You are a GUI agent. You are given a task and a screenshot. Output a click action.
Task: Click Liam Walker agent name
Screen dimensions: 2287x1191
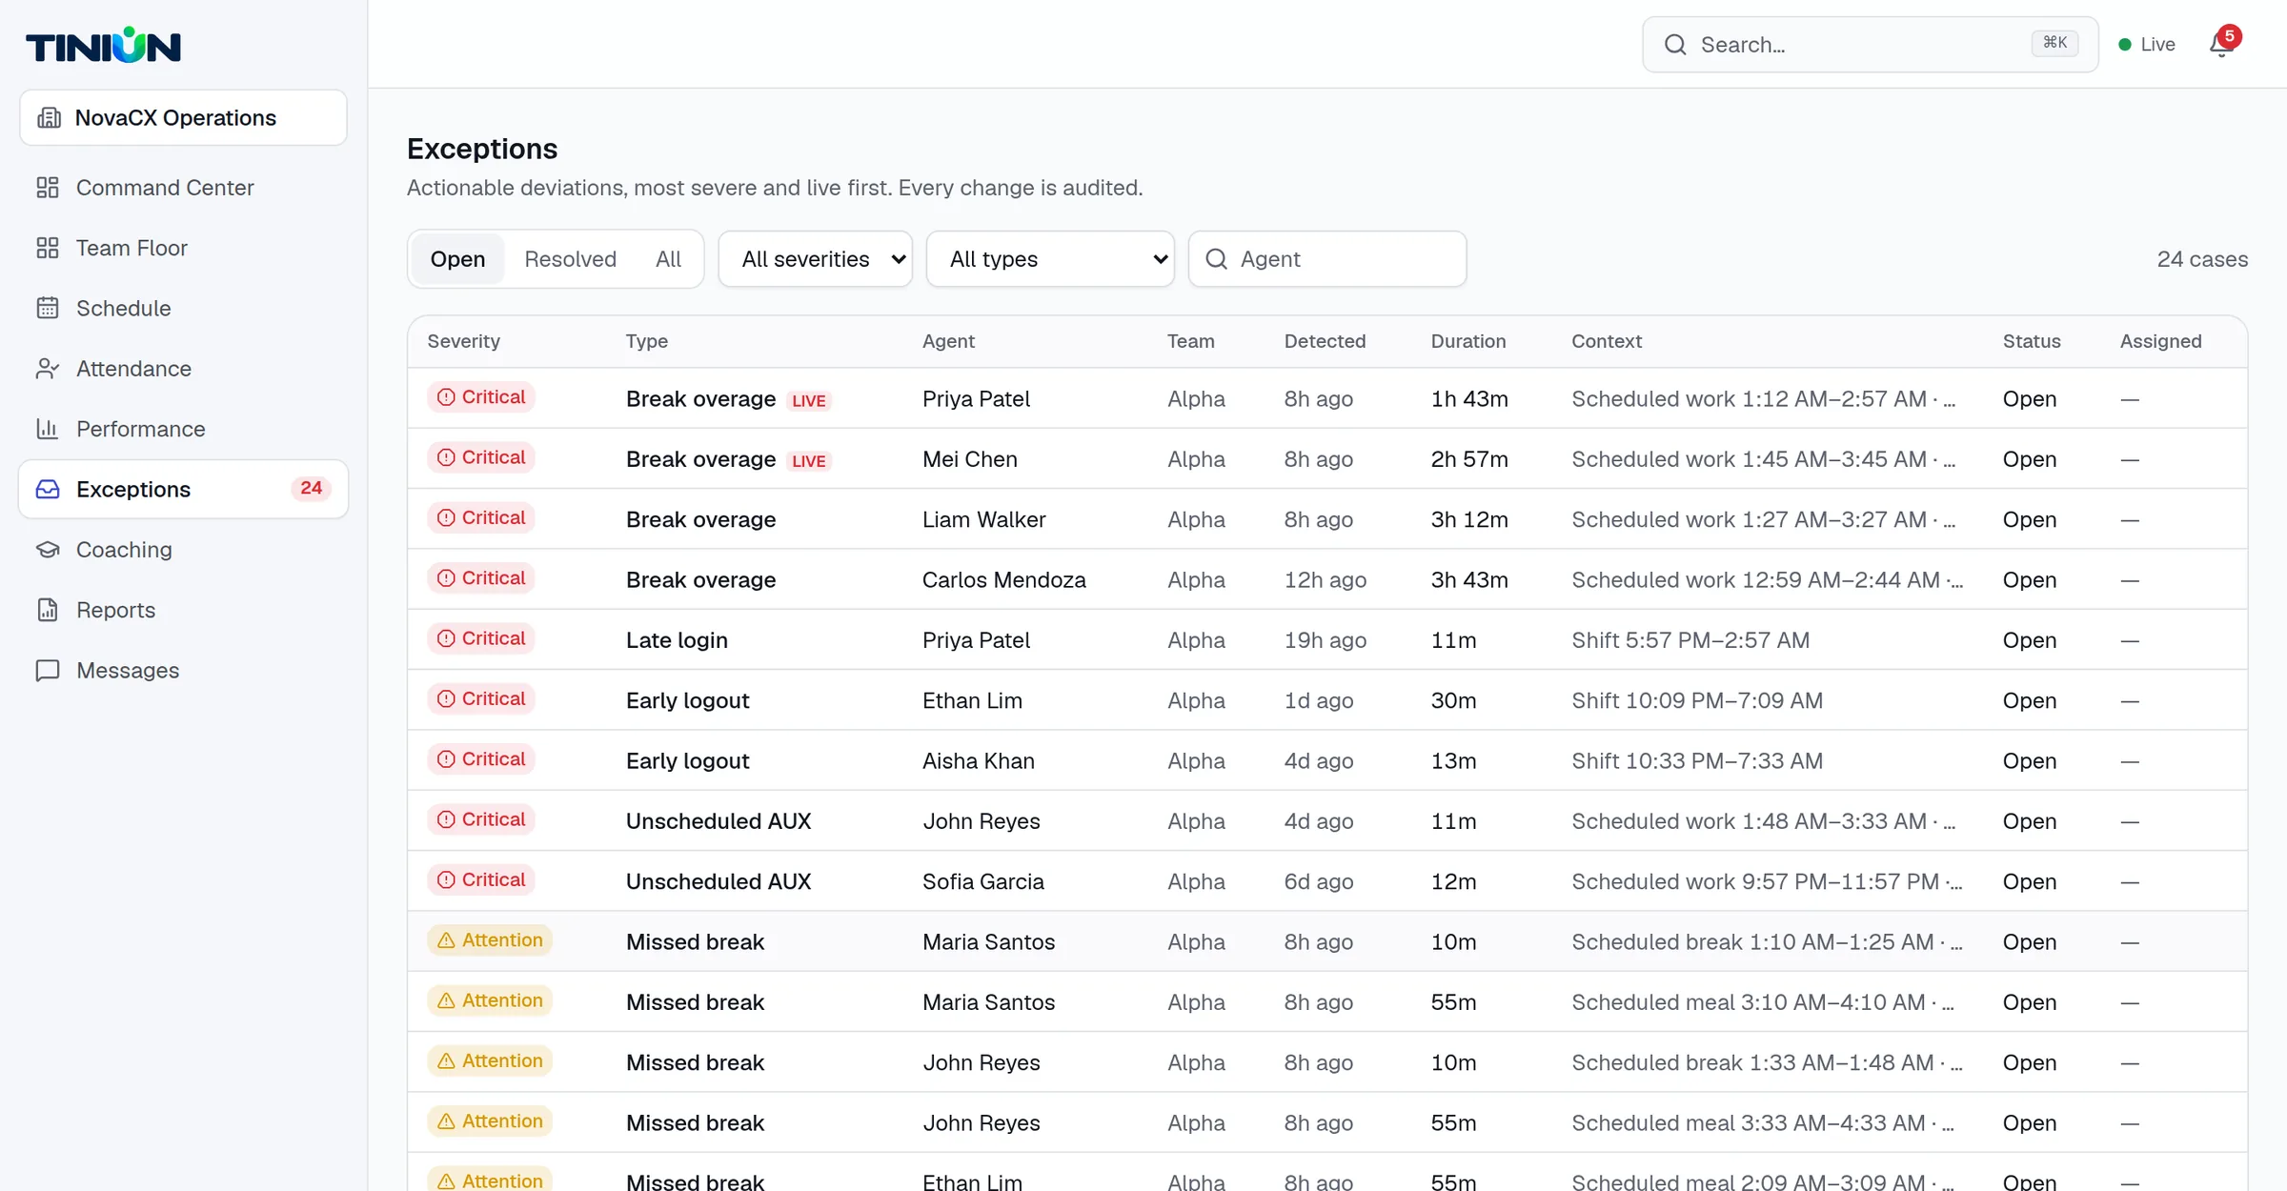click(983, 519)
